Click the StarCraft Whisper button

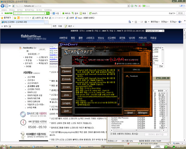[142, 113]
